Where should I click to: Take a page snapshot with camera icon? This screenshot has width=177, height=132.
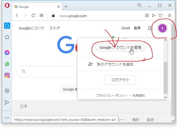(x=147, y=15)
